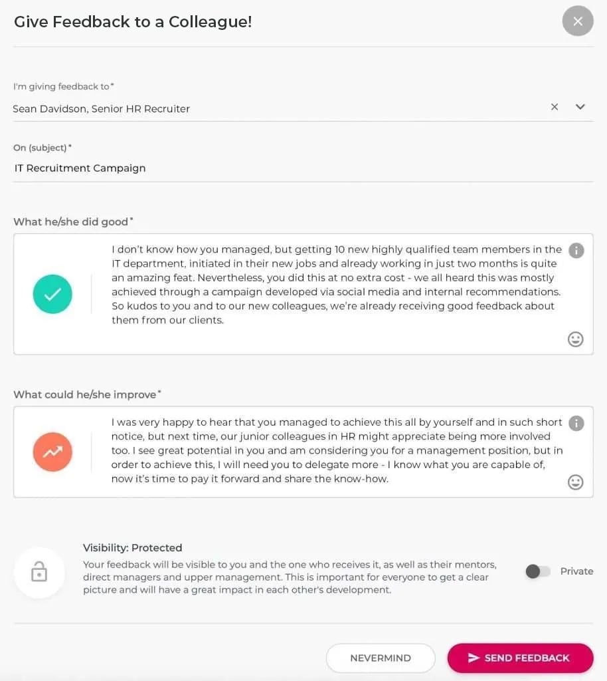Toggle feedback from Protected to Private

click(x=538, y=571)
